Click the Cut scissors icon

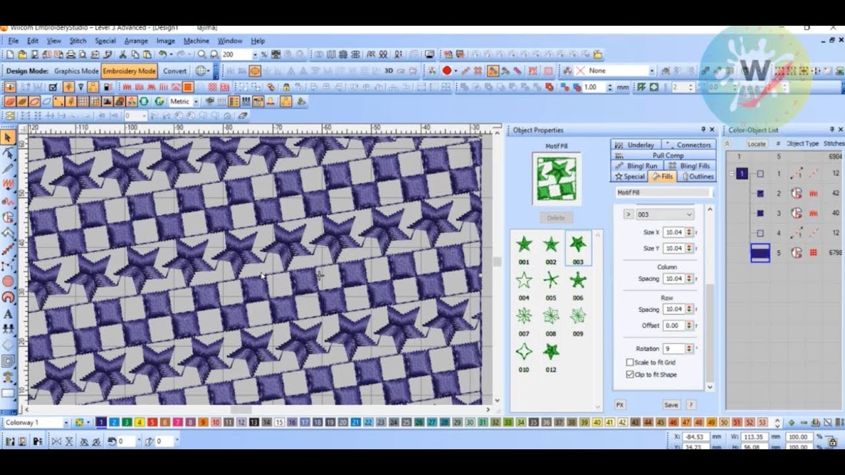point(123,55)
